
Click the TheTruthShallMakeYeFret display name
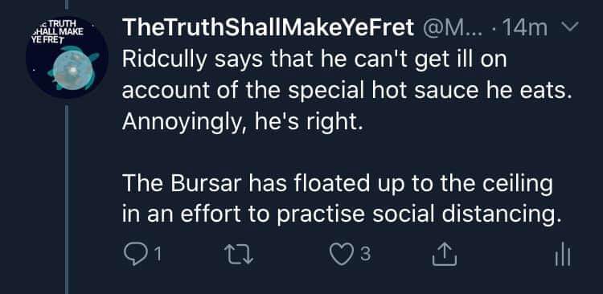coord(268,28)
